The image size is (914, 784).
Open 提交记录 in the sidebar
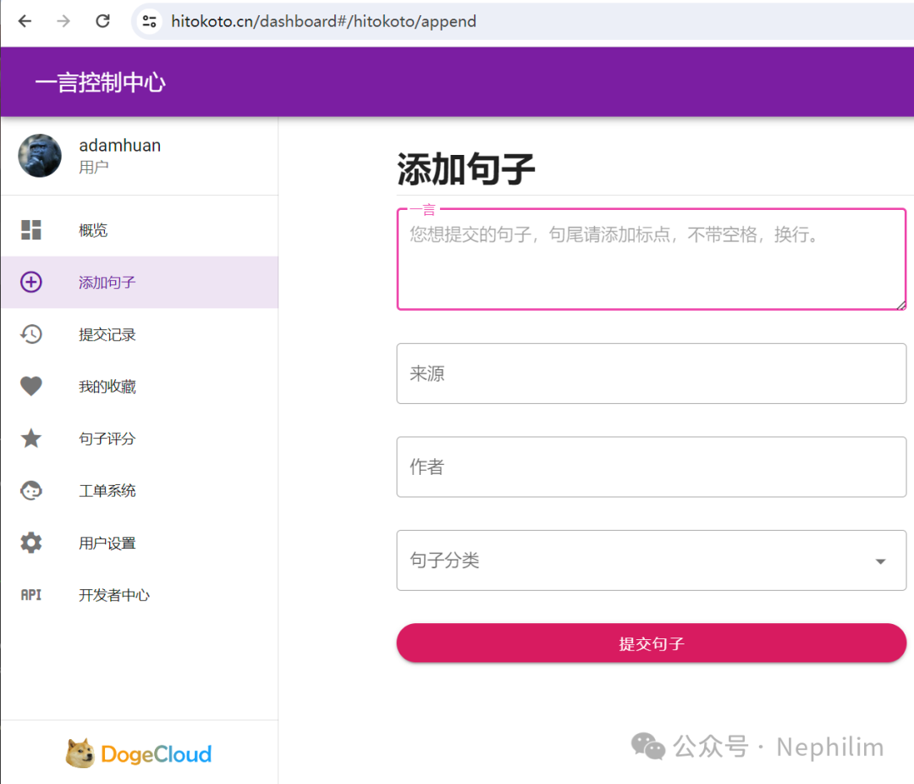tap(140, 334)
